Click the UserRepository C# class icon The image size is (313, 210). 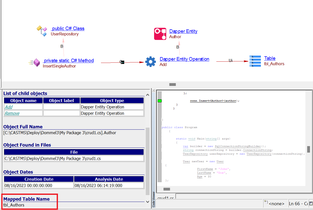coord(42,31)
